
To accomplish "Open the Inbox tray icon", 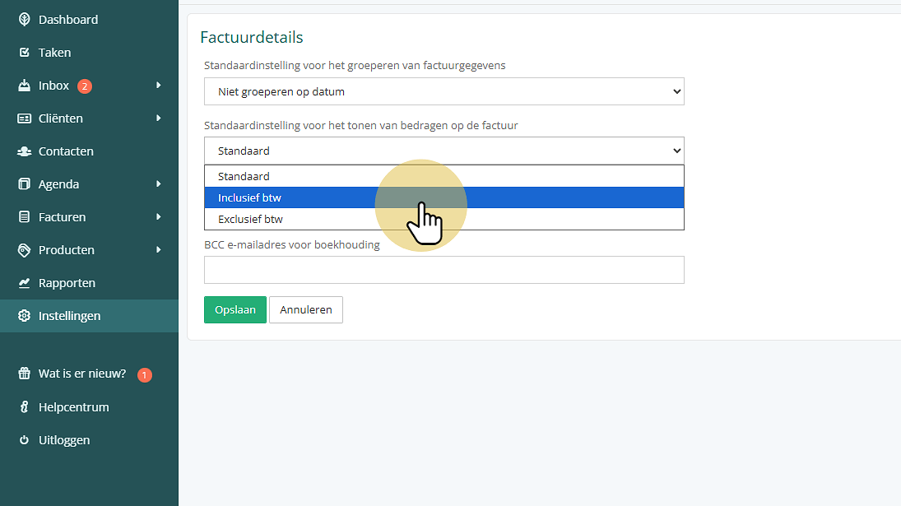I will click(24, 86).
